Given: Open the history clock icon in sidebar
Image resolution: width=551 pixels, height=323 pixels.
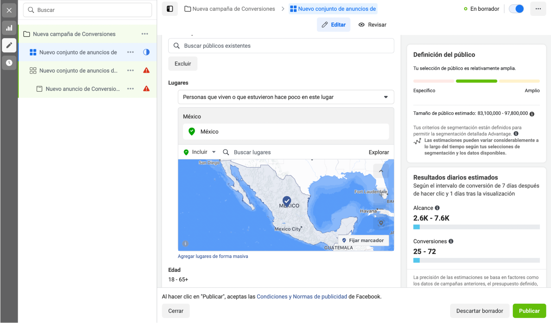Looking at the screenshot, I should coord(9,63).
